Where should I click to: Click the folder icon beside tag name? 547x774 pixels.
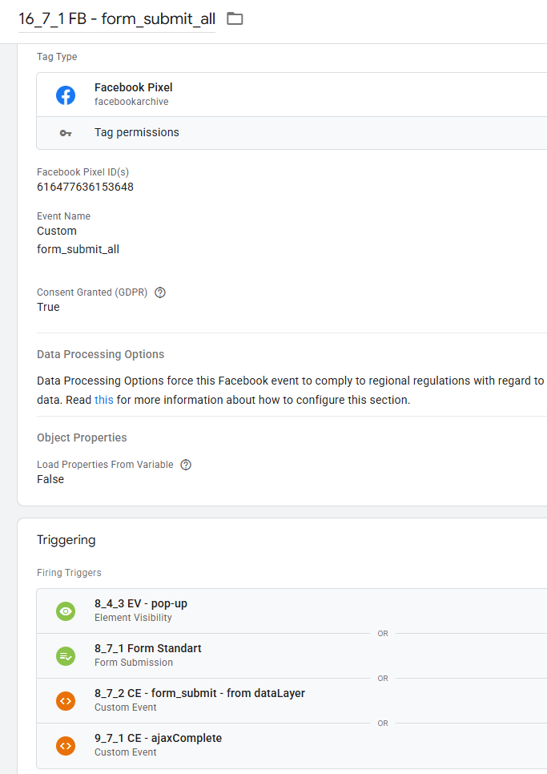(x=235, y=18)
